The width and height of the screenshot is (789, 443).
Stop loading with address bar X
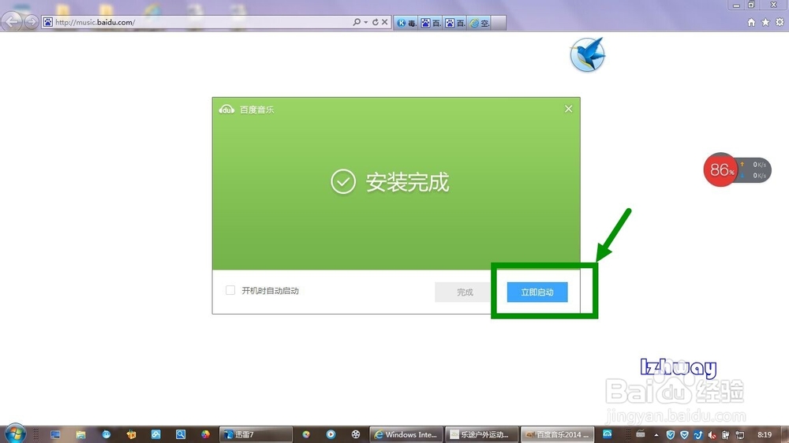click(384, 22)
